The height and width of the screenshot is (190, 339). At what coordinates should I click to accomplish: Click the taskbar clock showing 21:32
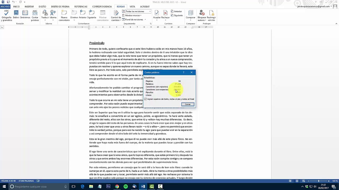click(x=324, y=187)
